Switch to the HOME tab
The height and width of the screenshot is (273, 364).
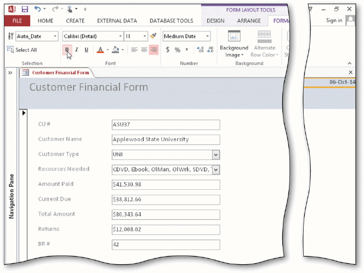point(46,21)
